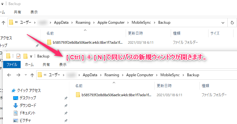This screenshot has width=237, height=124.
Task: Click folder icon in back address bar
Action: point(11,22)
